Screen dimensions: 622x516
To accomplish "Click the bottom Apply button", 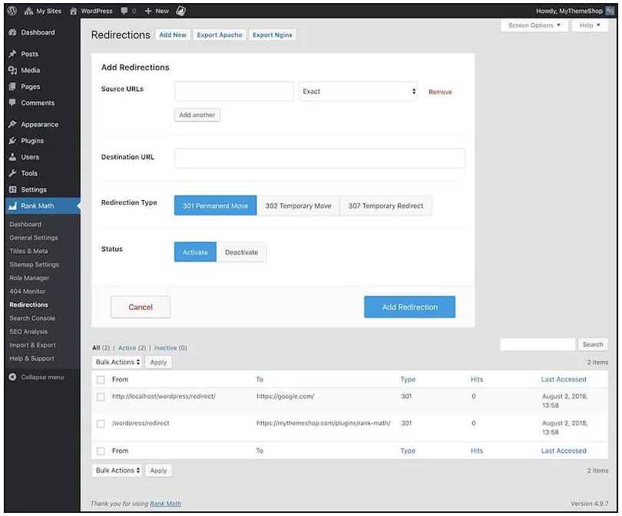I will click(x=158, y=470).
